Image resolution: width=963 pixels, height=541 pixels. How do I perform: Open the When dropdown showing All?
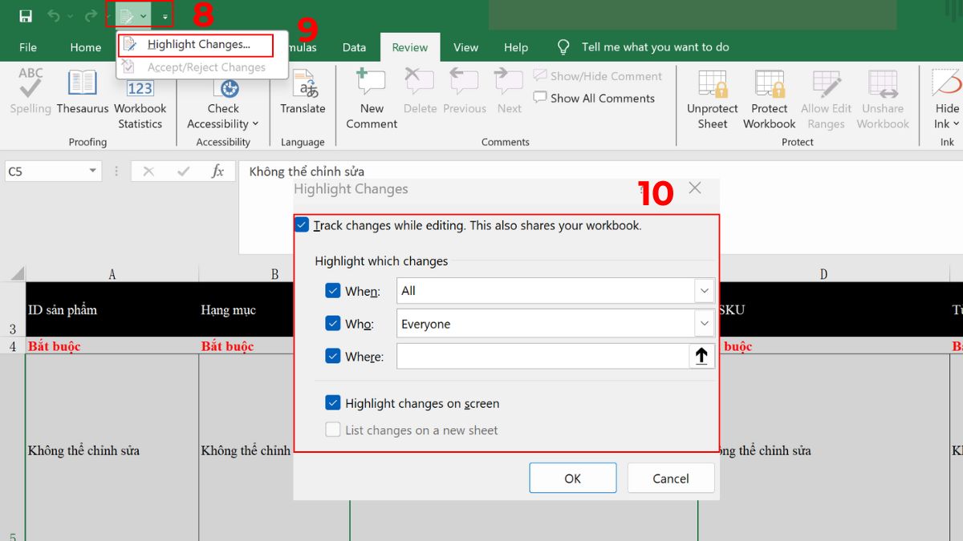pyautogui.click(x=704, y=291)
